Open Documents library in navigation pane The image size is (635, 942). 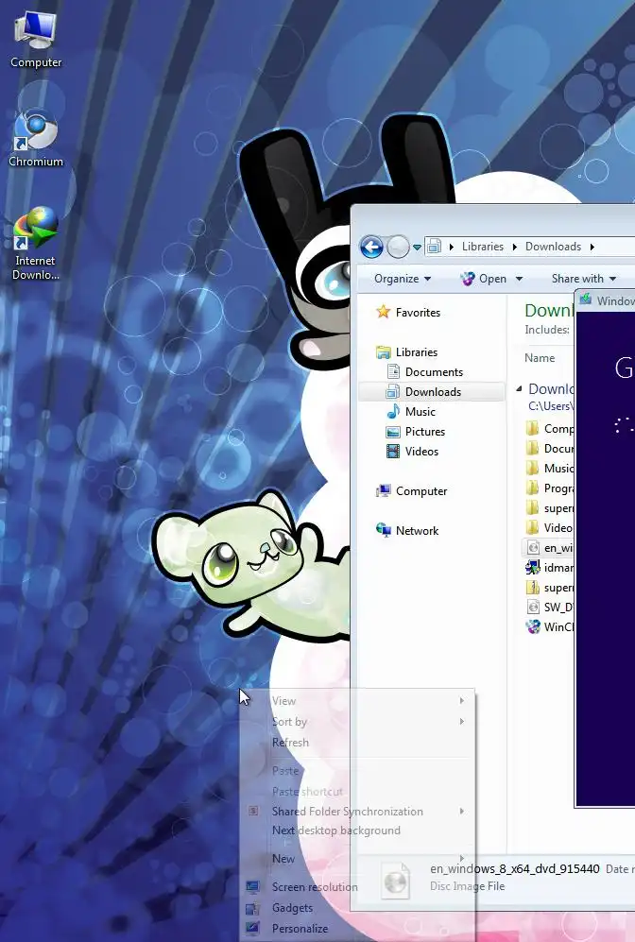(x=434, y=372)
